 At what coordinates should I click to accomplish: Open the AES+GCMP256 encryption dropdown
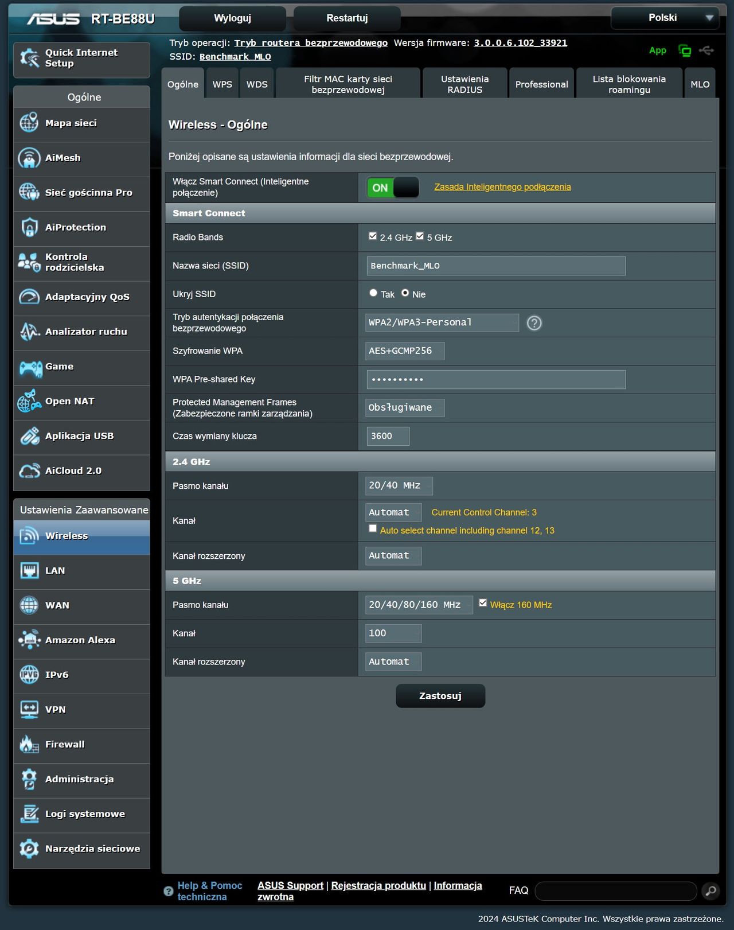(x=405, y=351)
